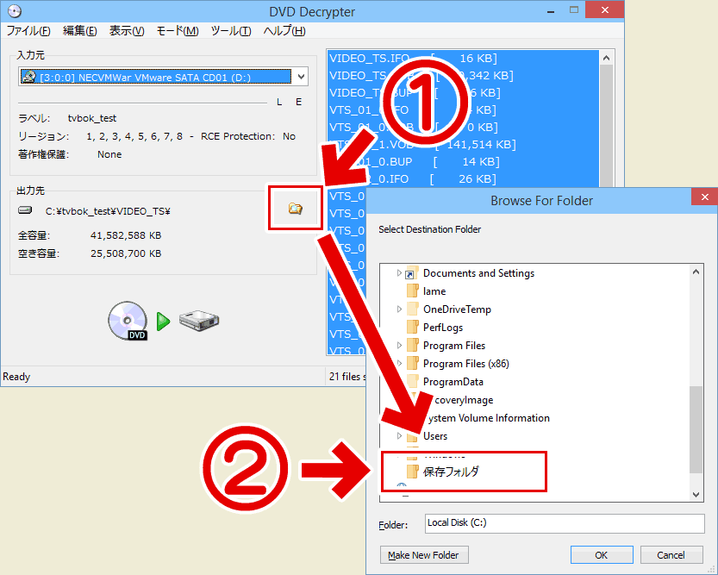Select the Program Files (x86) folder icon
The width and height of the screenshot is (718, 575).
[413, 363]
